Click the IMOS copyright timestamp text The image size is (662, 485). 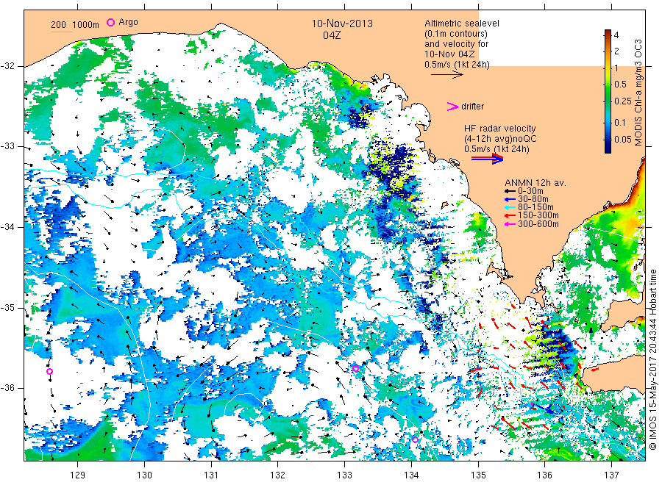pos(652,360)
